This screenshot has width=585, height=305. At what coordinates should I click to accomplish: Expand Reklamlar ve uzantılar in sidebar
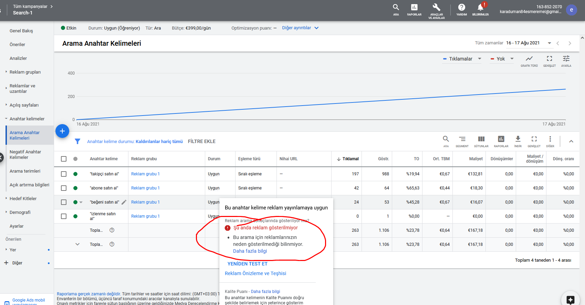(x=6, y=89)
